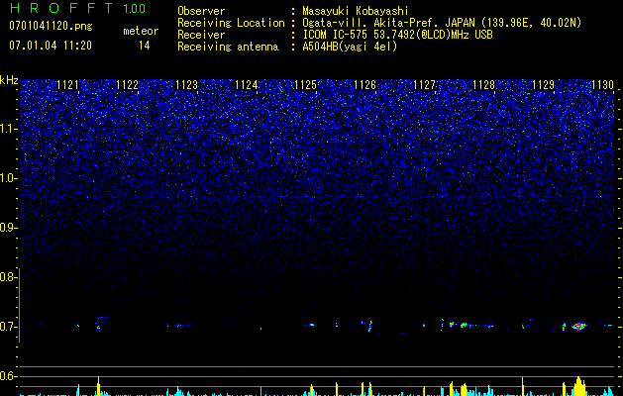Click the 'Observer' field label
The height and width of the screenshot is (396, 623).
click(201, 11)
